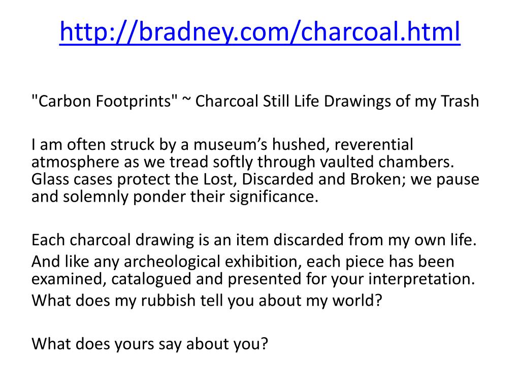Open the bradney.com/charcoal.html link
The height and width of the screenshot is (390, 520).
(259, 31)
